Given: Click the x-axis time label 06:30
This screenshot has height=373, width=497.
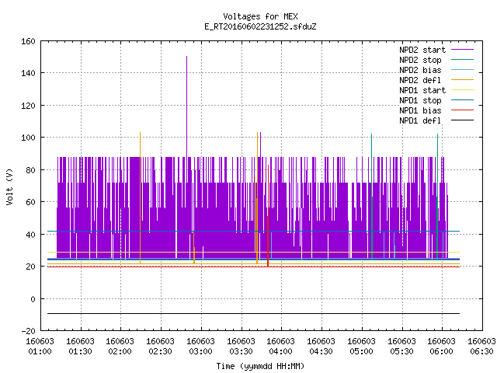Looking at the screenshot, I should [x=481, y=351].
